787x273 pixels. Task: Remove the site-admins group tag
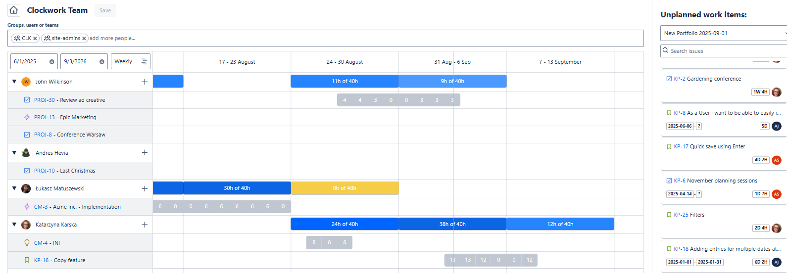point(84,39)
